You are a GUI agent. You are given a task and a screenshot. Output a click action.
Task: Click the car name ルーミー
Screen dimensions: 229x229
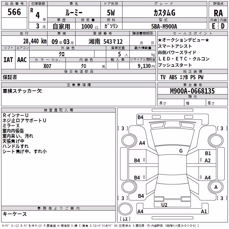pos(74,13)
